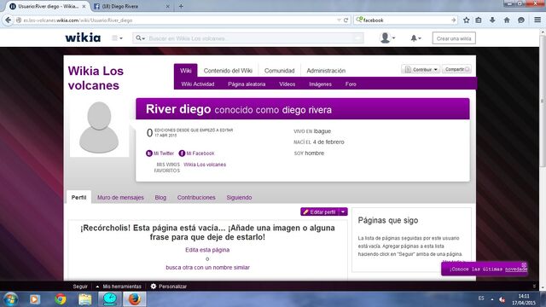Switch to the Siguiendo tab
This screenshot has width=546, height=307.
tap(239, 197)
